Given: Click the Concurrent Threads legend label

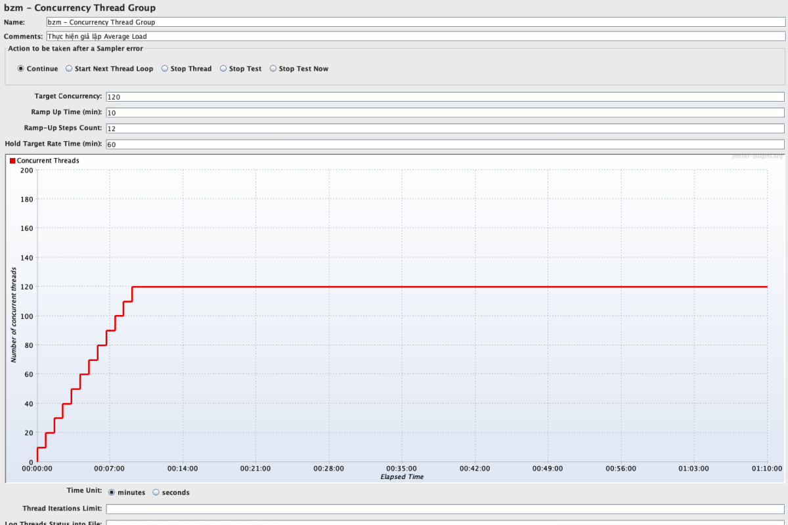Looking at the screenshot, I should click(48, 161).
